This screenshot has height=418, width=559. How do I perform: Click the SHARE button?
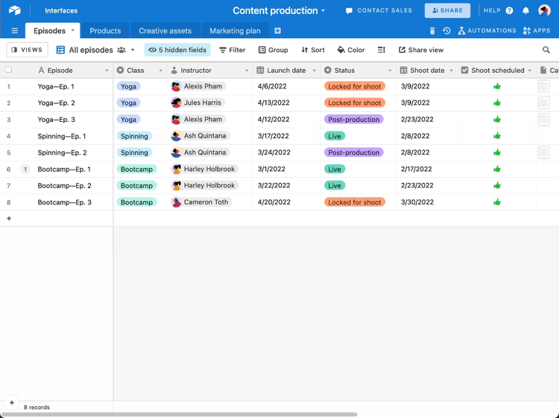pos(447,10)
